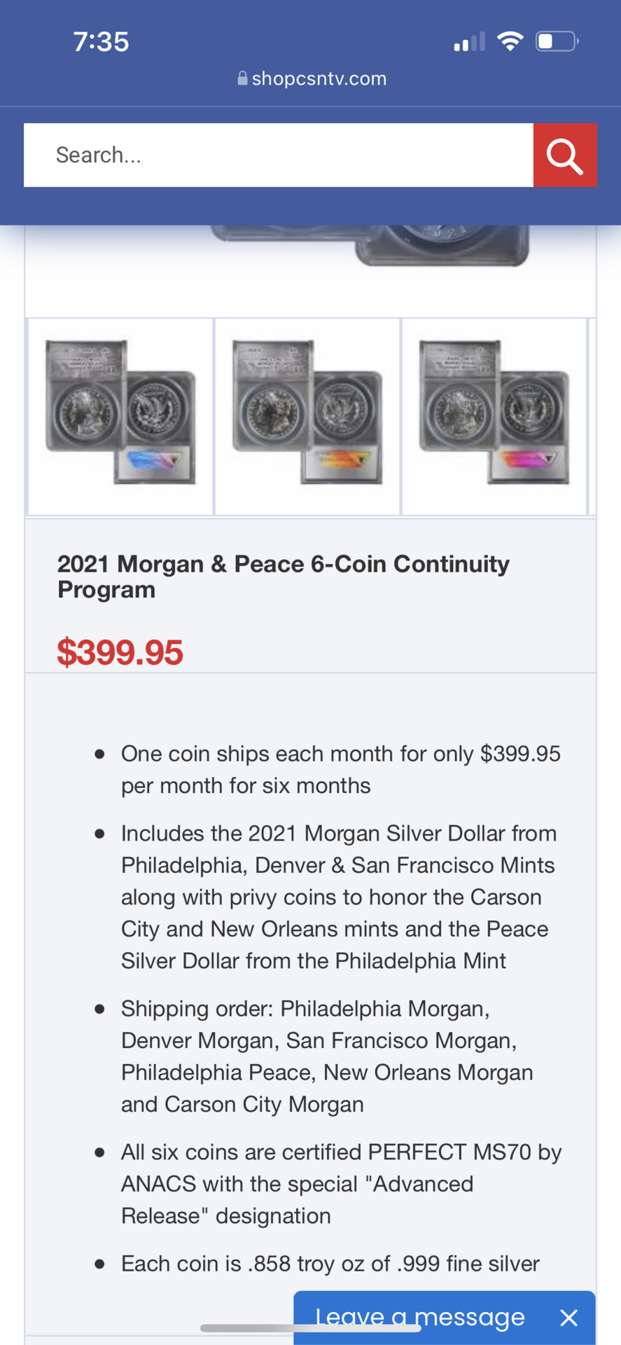Select the third coin thumbnail with pink label
The height and width of the screenshot is (1345, 621).
494,416
